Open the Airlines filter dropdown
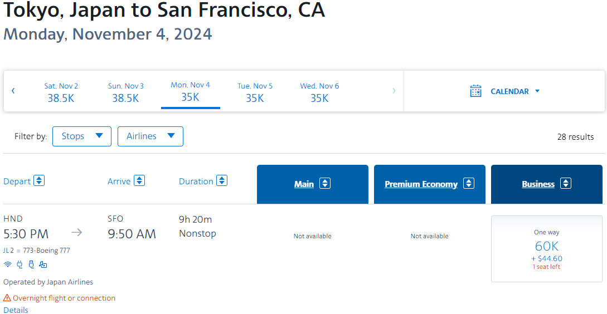 tap(150, 136)
